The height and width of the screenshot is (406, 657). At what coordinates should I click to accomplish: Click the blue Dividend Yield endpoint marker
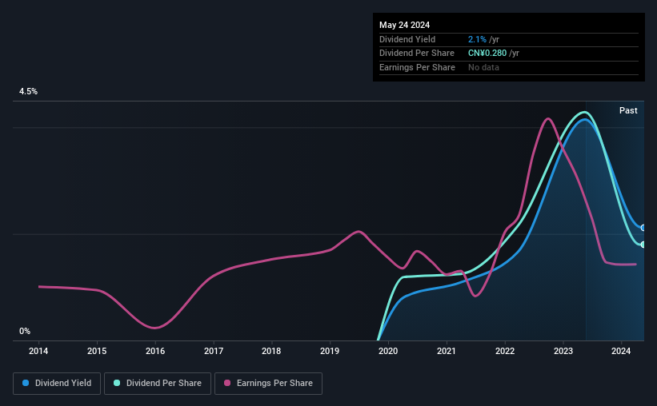pyautogui.click(x=643, y=228)
